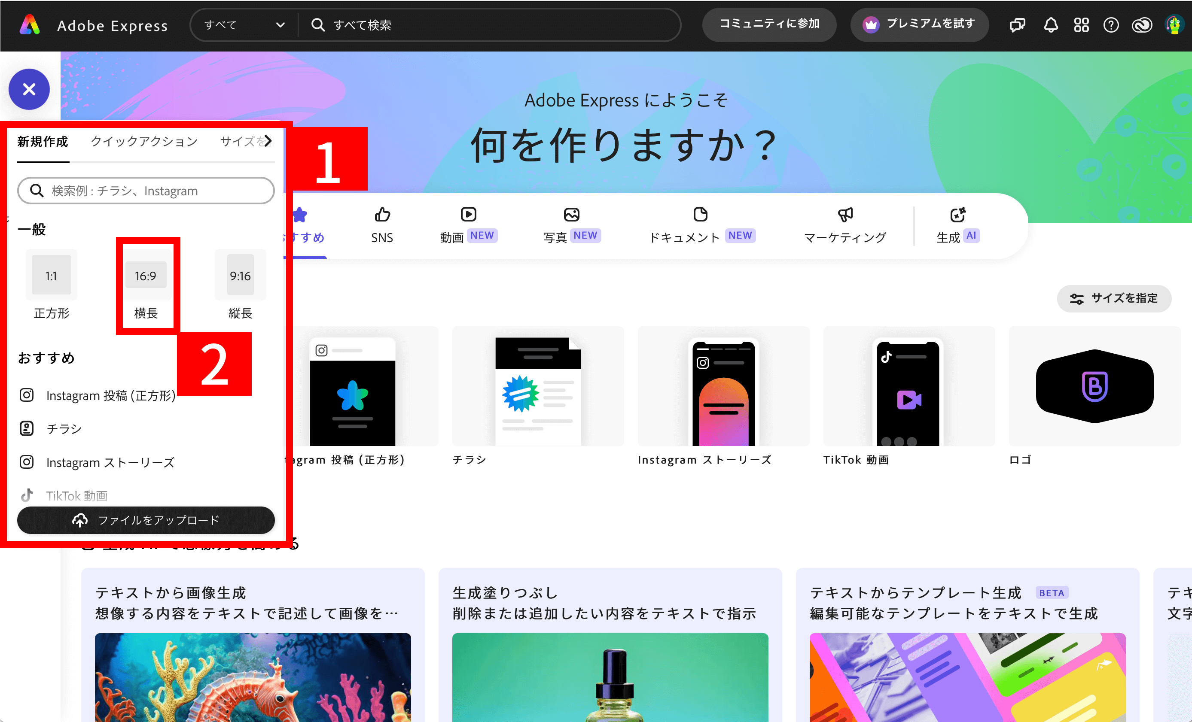
Task: Click the star icon on the おすすめ tab
Action: click(300, 215)
